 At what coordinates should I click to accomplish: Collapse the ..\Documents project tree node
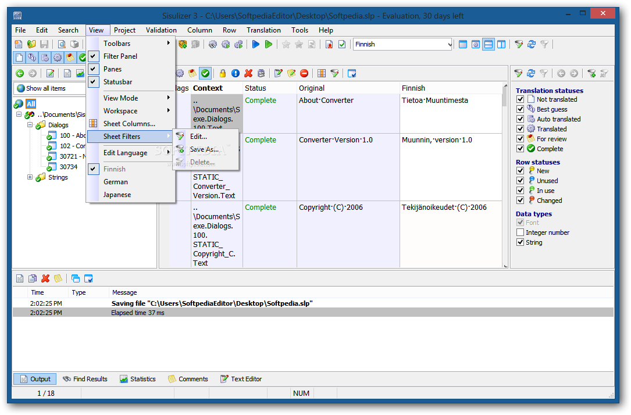[19, 115]
